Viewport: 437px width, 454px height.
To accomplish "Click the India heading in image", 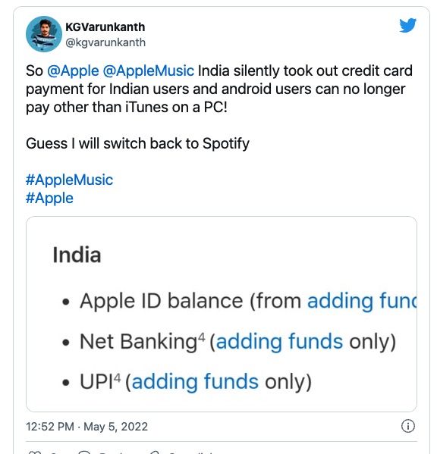I will [x=77, y=255].
